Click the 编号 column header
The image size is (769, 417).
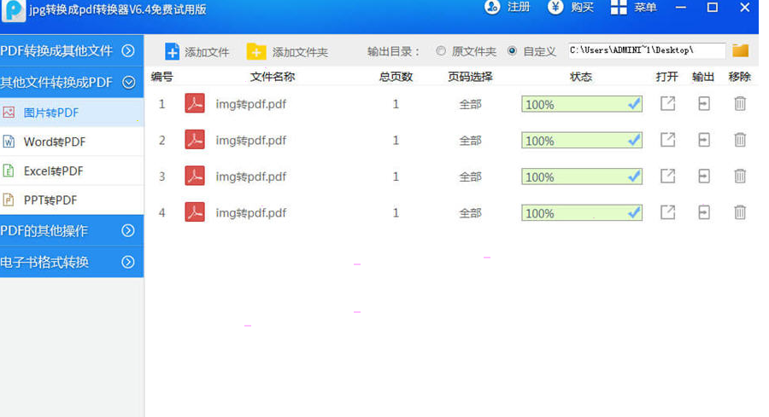pyautogui.click(x=161, y=77)
